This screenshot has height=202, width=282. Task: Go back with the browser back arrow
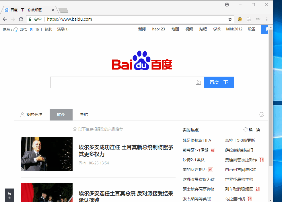click(x=5, y=19)
